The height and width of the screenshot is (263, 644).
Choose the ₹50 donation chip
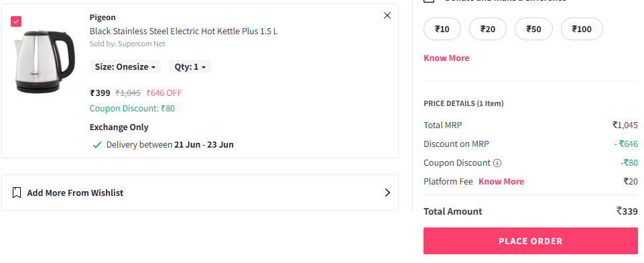tap(533, 29)
